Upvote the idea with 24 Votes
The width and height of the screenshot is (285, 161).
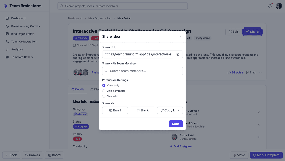pyautogui.click(x=235, y=72)
